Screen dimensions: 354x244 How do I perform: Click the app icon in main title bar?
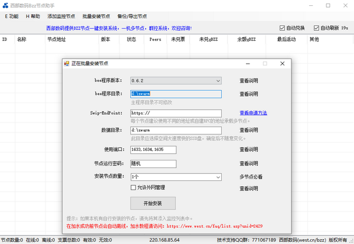pyautogui.click(x=5, y=5)
